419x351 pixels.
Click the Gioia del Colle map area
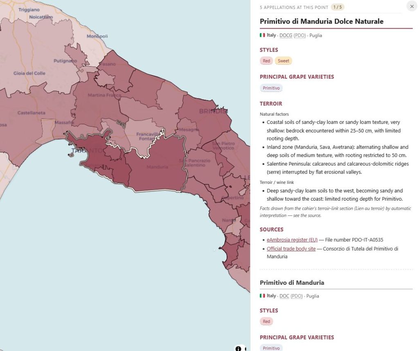pyautogui.click(x=29, y=73)
